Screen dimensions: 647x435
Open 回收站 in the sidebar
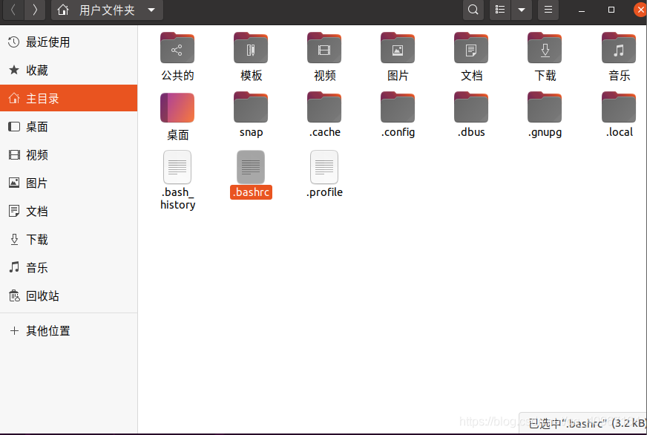point(68,296)
